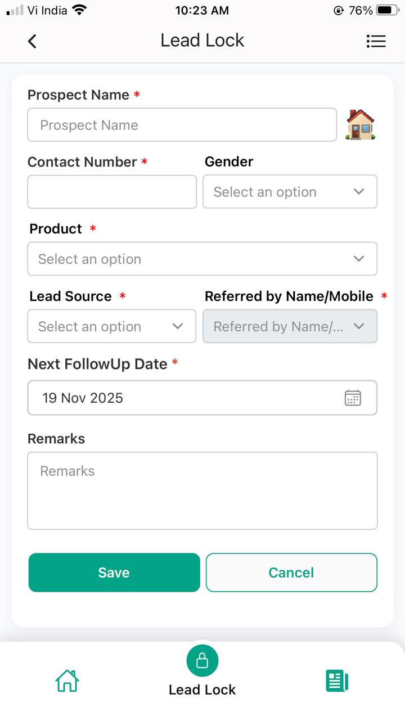
Task: Focus the Prospect Name text field
Action: point(182,125)
